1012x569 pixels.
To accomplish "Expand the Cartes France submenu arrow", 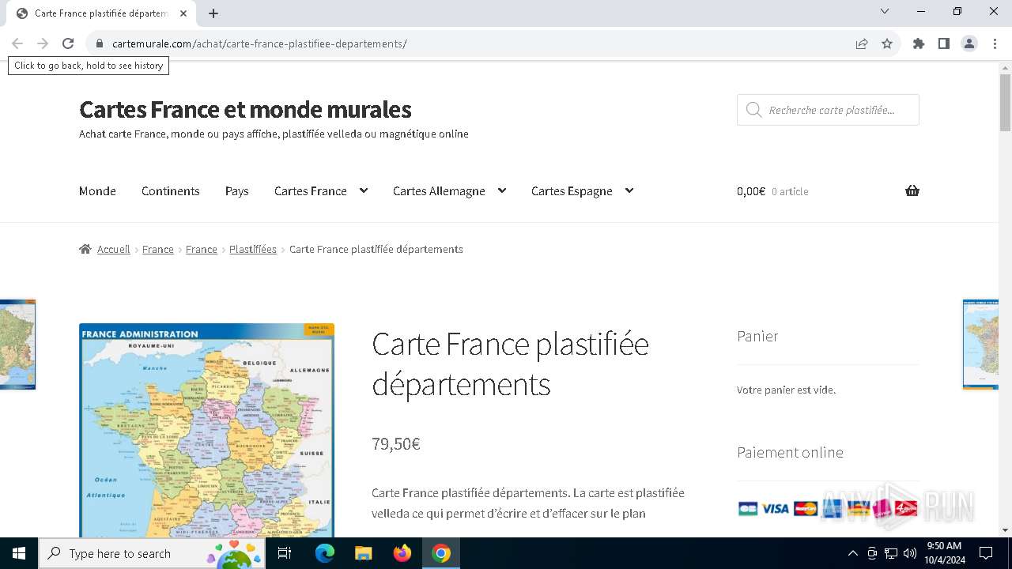I will click(x=364, y=190).
